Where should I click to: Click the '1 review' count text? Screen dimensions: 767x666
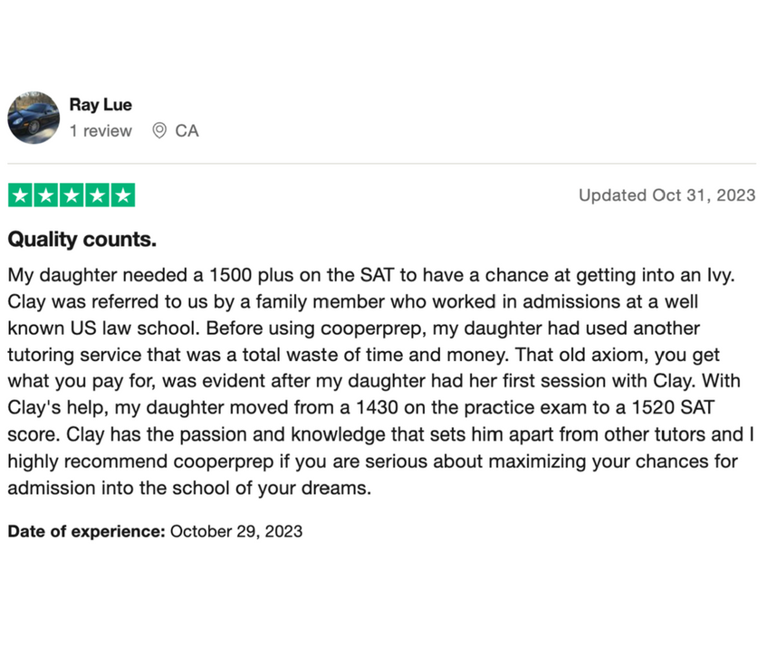coord(101,131)
